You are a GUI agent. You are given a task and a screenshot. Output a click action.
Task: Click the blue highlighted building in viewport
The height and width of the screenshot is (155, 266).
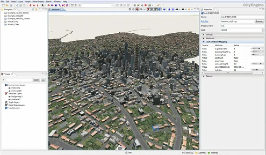[155, 128]
